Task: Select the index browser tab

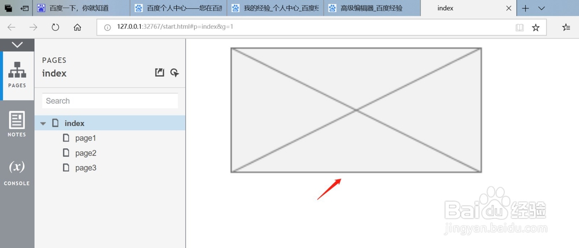Action: click(468, 8)
